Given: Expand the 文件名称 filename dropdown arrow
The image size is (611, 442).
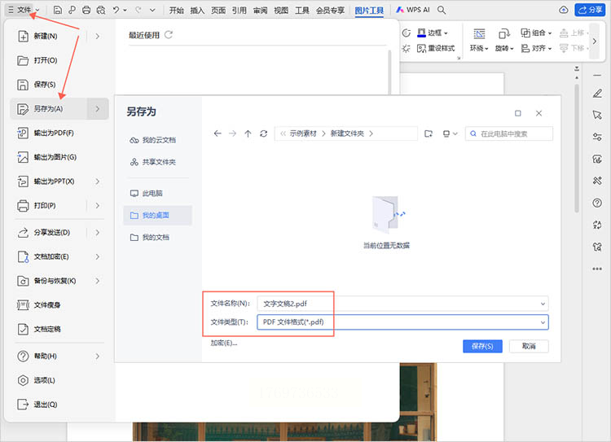Looking at the screenshot, I should point(543,304).
